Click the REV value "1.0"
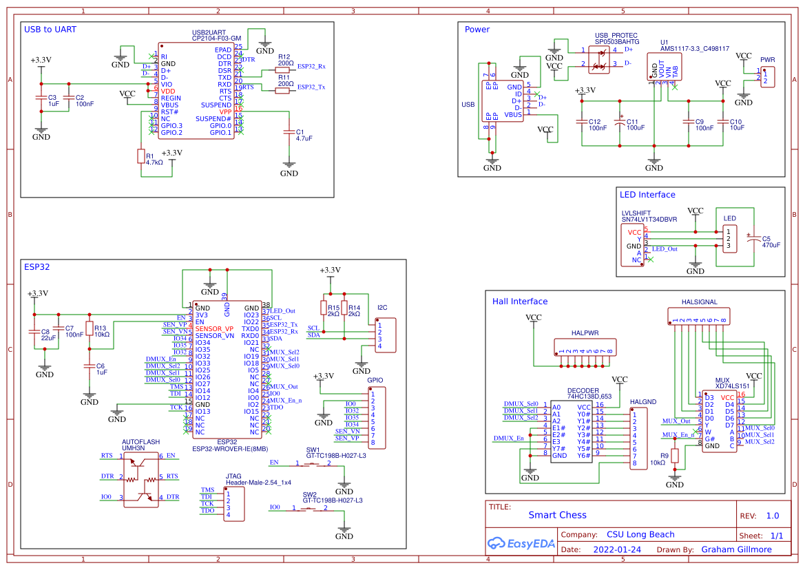This screenshot has height=570, width=805. coord(772,516)
